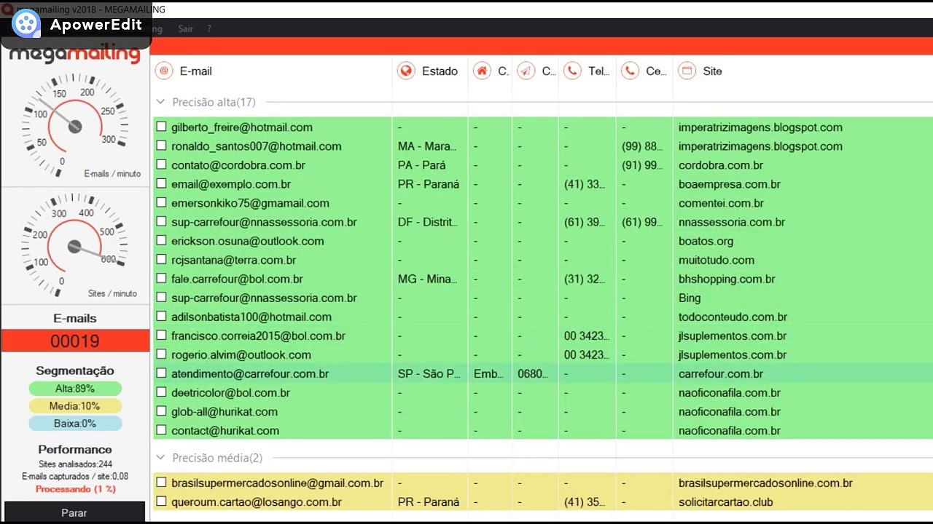Click the boaempresa.com.br site cell
933x524 pixels.
730,184
